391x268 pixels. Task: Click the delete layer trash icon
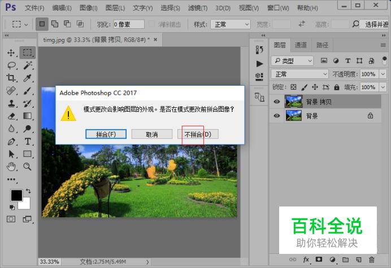(x=372, y=260)
